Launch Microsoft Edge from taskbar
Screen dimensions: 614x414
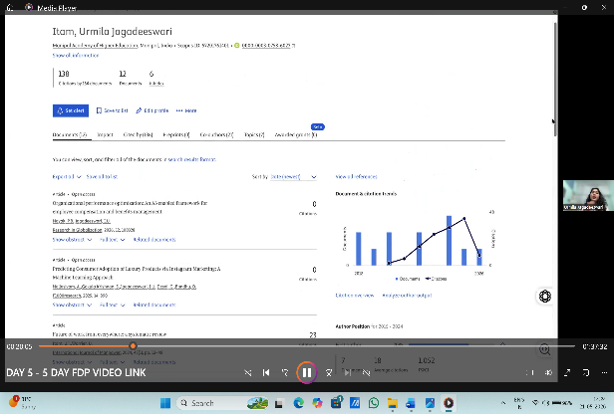[299, 403]
